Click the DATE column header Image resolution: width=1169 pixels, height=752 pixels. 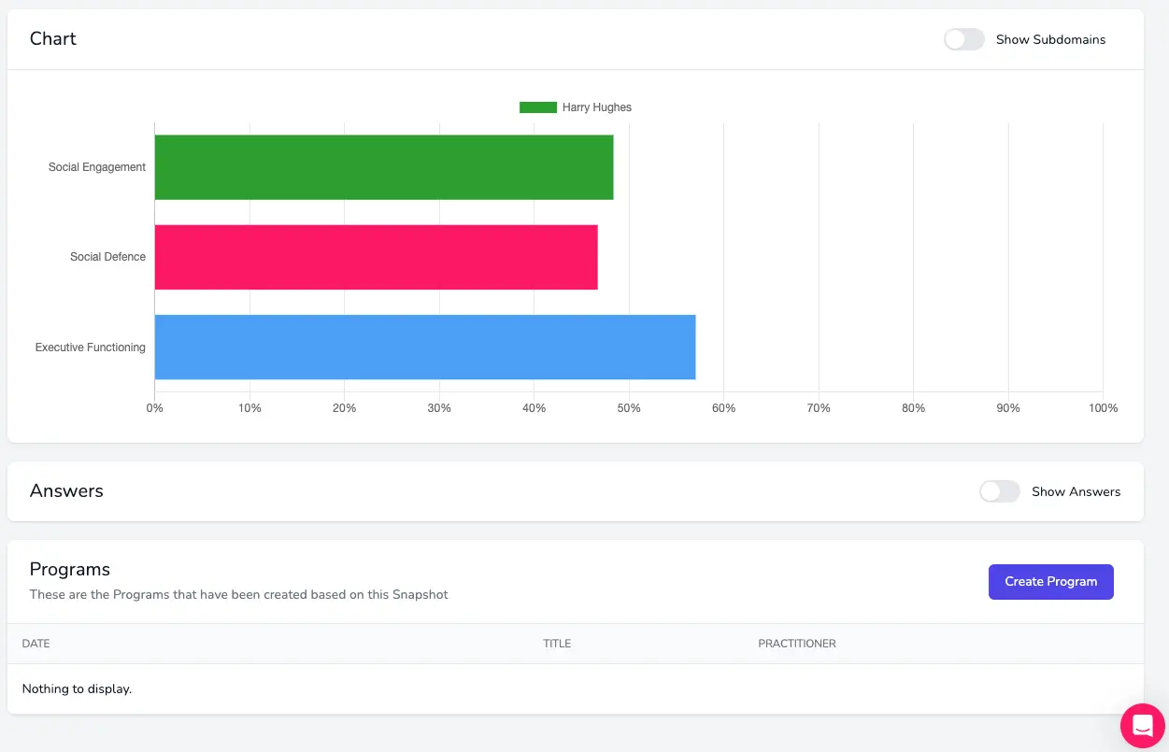[36, 644]
